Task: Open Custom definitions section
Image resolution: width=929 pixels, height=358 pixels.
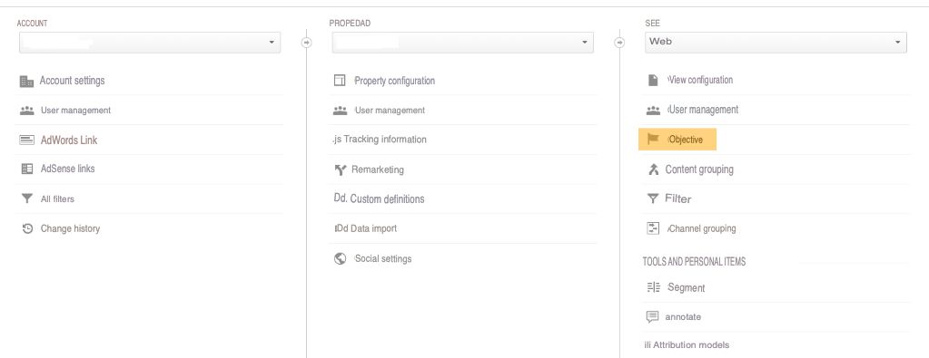Action: (x=380, y=198)
